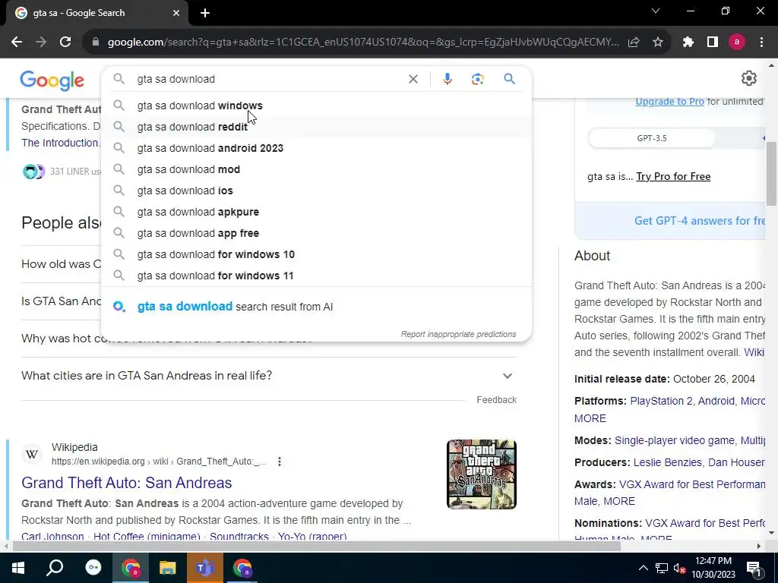Select suggestion gta sa download ios
The height and width of the screenshot is (583, 778).
click(x=317, y=191)
